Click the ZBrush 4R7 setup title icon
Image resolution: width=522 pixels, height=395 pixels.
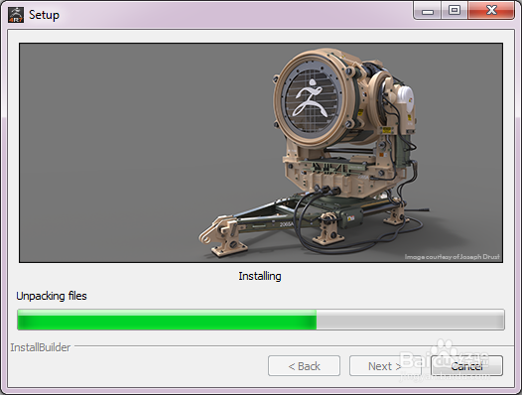(16, 15)
